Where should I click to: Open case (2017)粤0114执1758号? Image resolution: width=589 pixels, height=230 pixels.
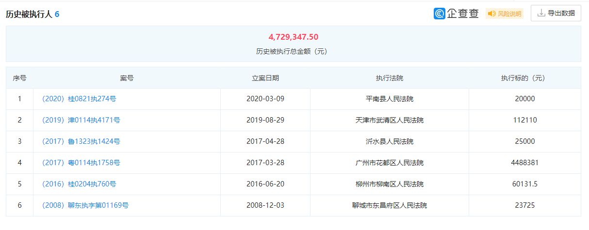pyautogui.click(x=80, y=163)
